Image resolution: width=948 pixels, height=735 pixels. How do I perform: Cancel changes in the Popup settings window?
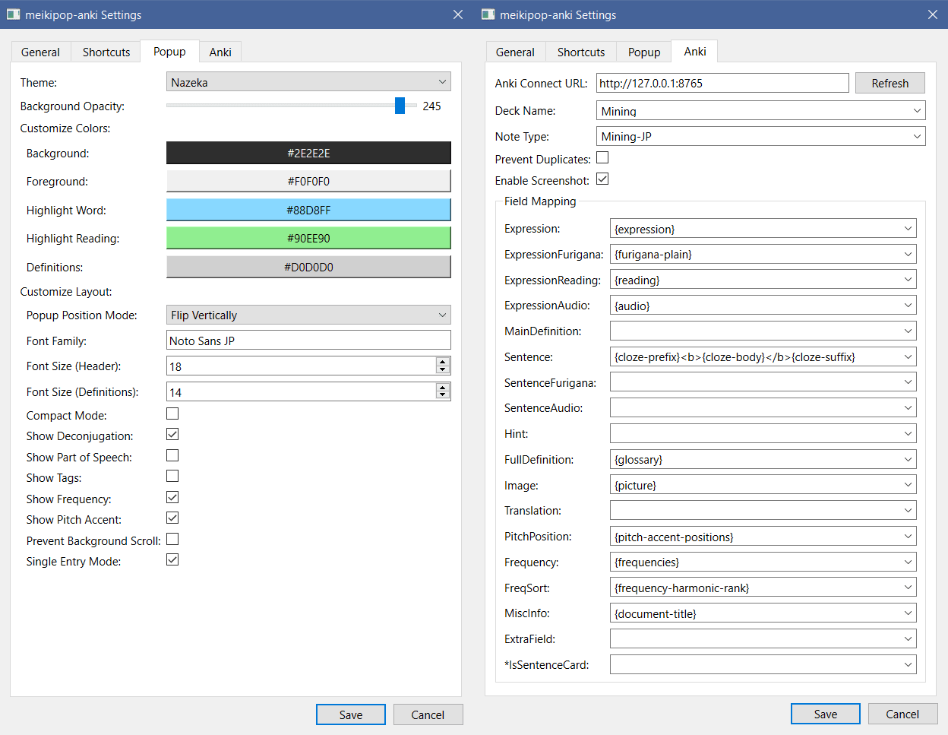coord(428,714)
